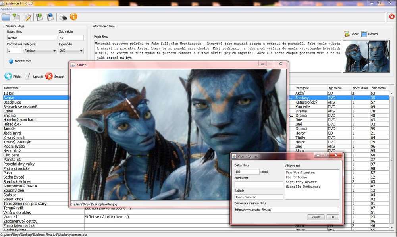Viewport: 397px width, 237px height.
Task: Click the číslo média field containing 35
Action: pyautogui.click(x=71, y=38)
